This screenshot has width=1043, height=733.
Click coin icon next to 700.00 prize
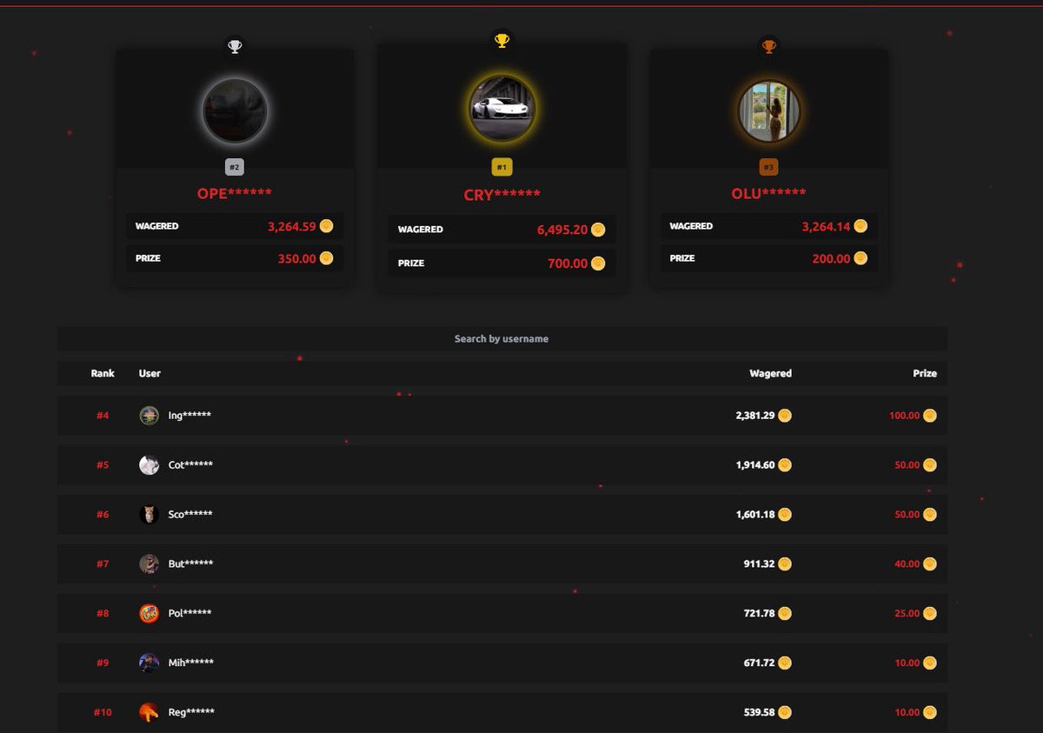click(598, 263)
